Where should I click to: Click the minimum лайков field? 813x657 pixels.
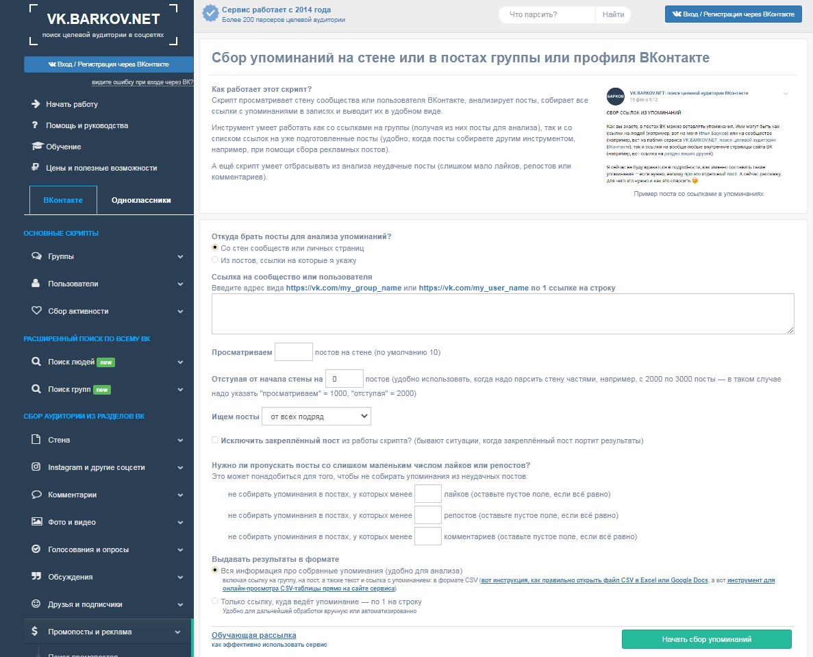tap(428, 494)
